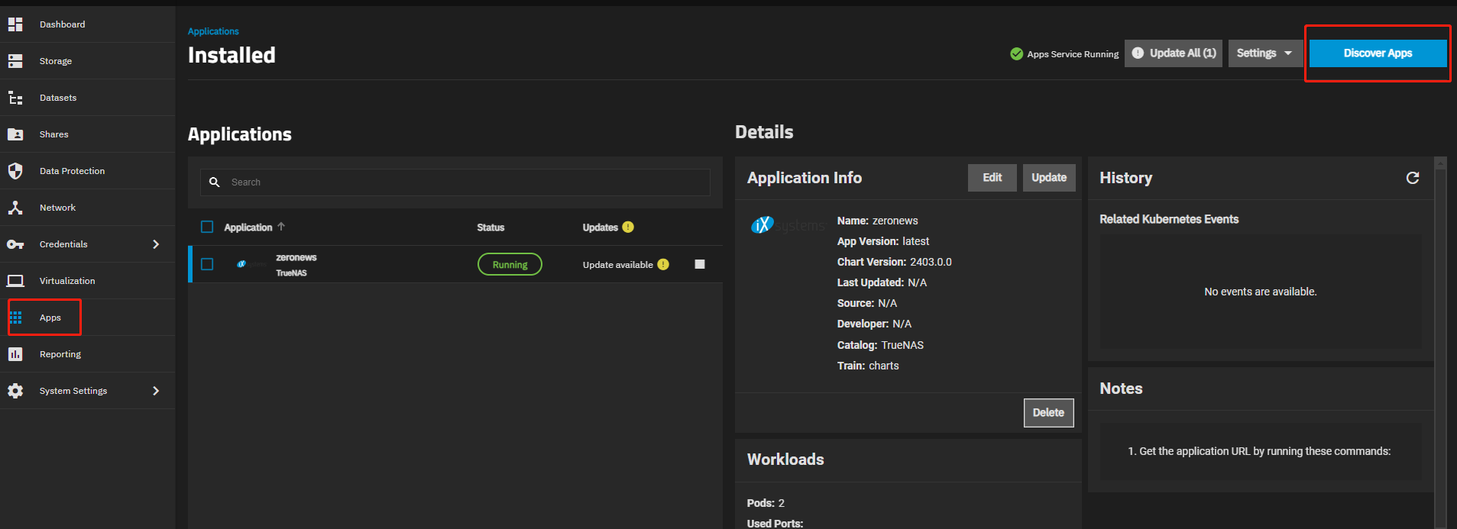
Task: Click the yellow warning icon beside Update available
Action: point(663,264)
